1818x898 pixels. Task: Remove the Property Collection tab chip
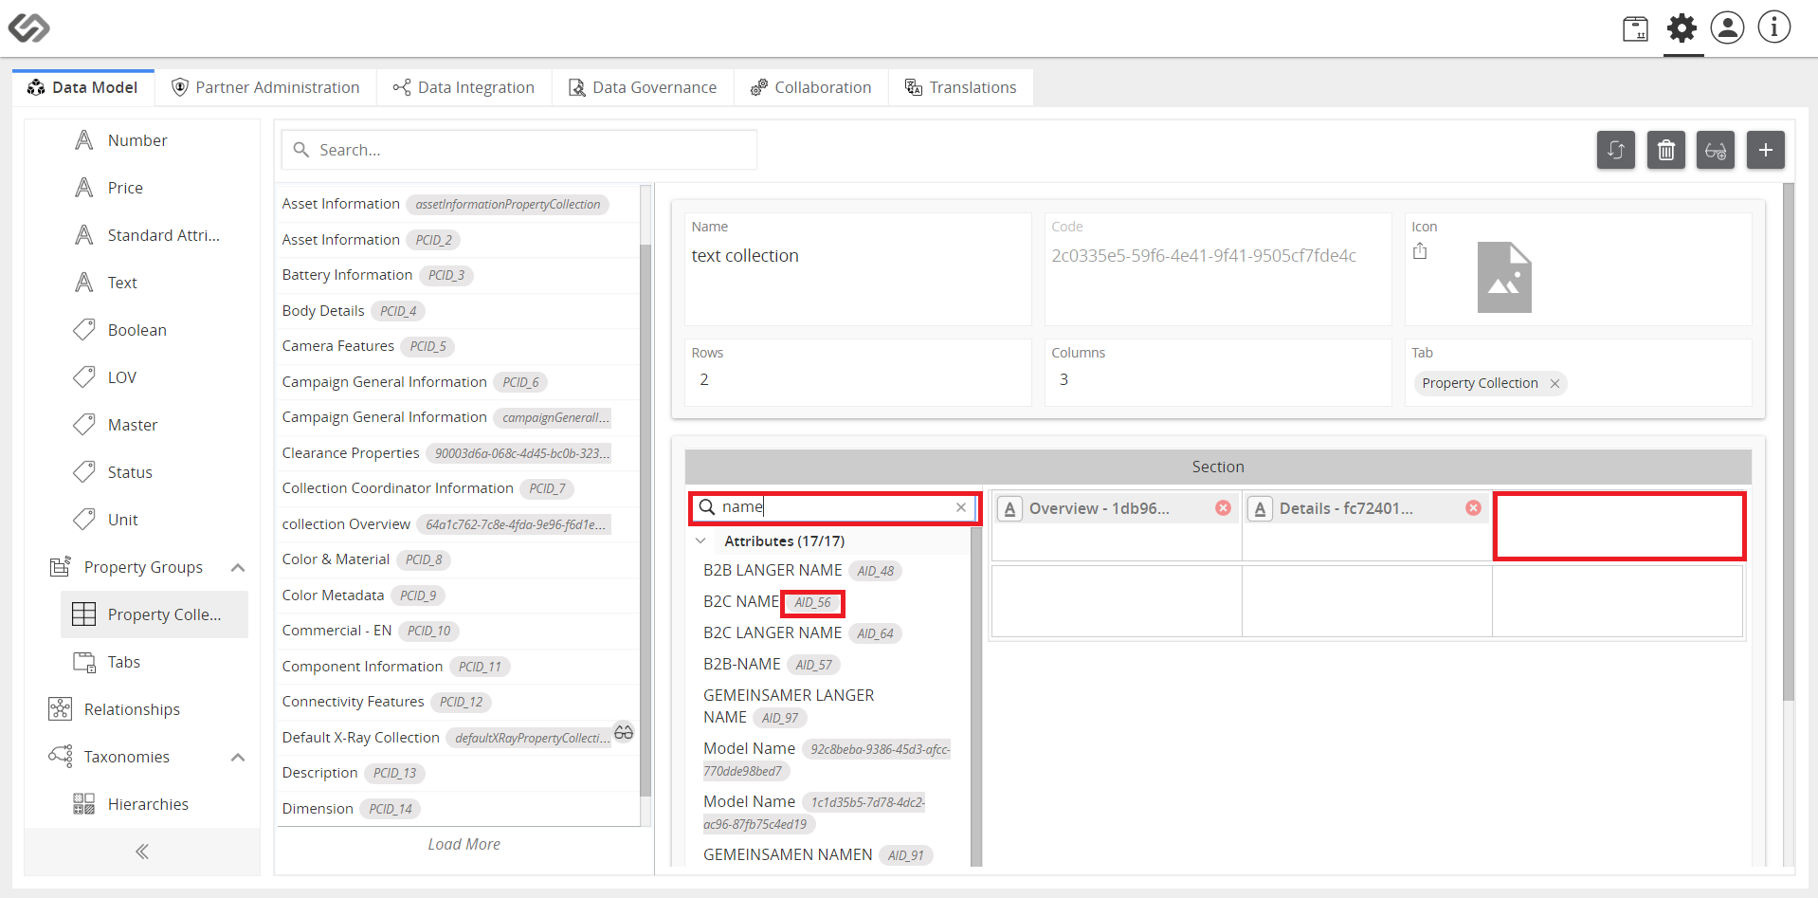tap(1554, 384)
